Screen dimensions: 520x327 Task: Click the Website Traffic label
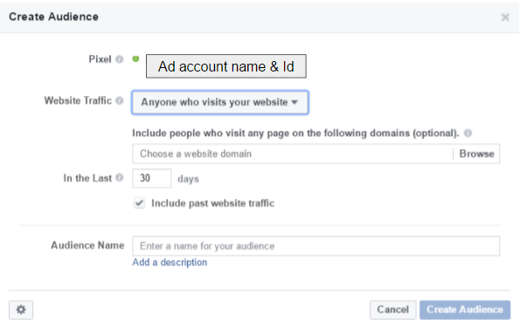[x=78, y=100]
